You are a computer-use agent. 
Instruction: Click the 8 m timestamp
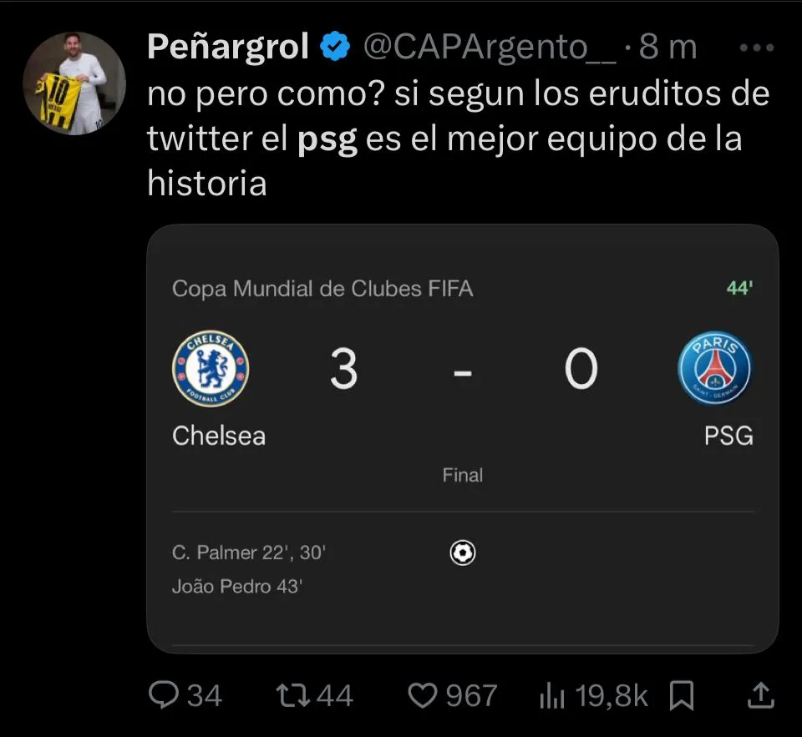point(667,48)
